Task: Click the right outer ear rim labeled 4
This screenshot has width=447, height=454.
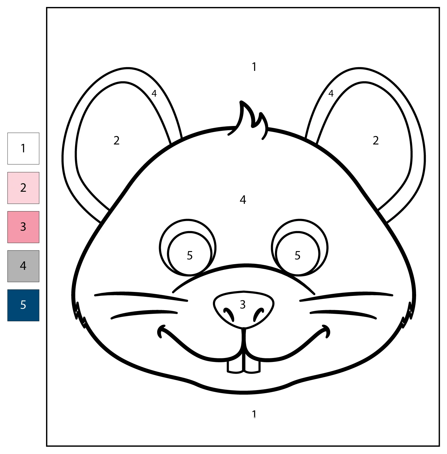Action: [331, 93]
